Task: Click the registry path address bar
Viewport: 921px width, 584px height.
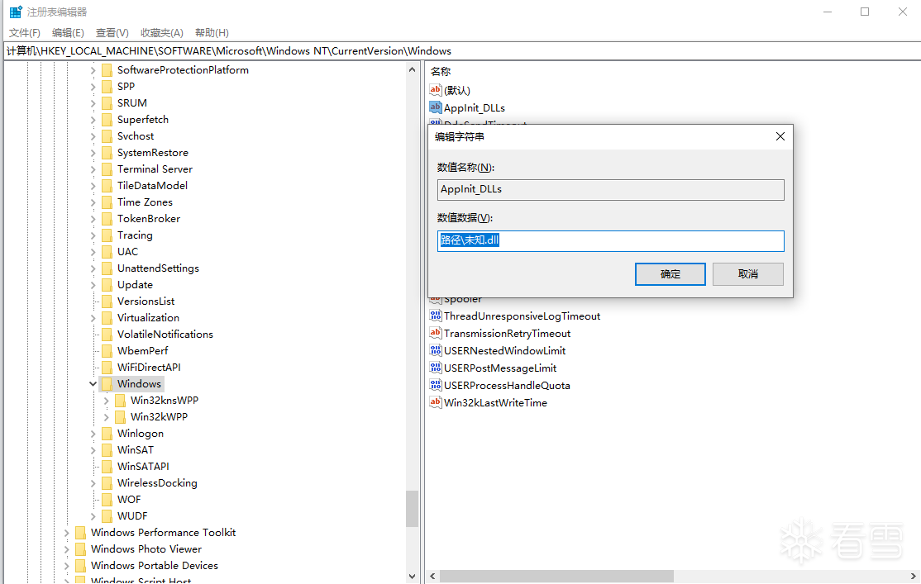Action: tap(460, 51)
